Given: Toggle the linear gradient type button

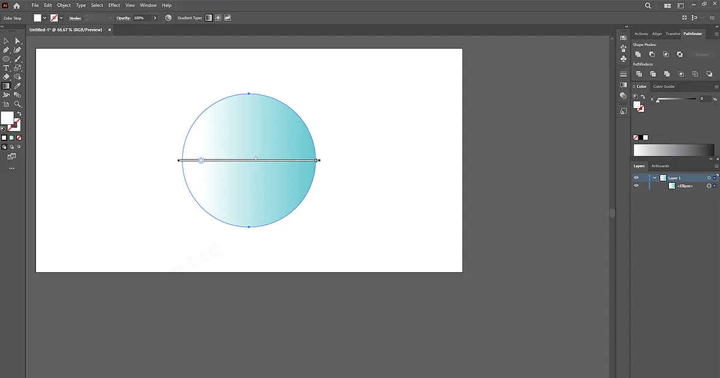Looking at the screenshot, I should [x=209, y=18].
